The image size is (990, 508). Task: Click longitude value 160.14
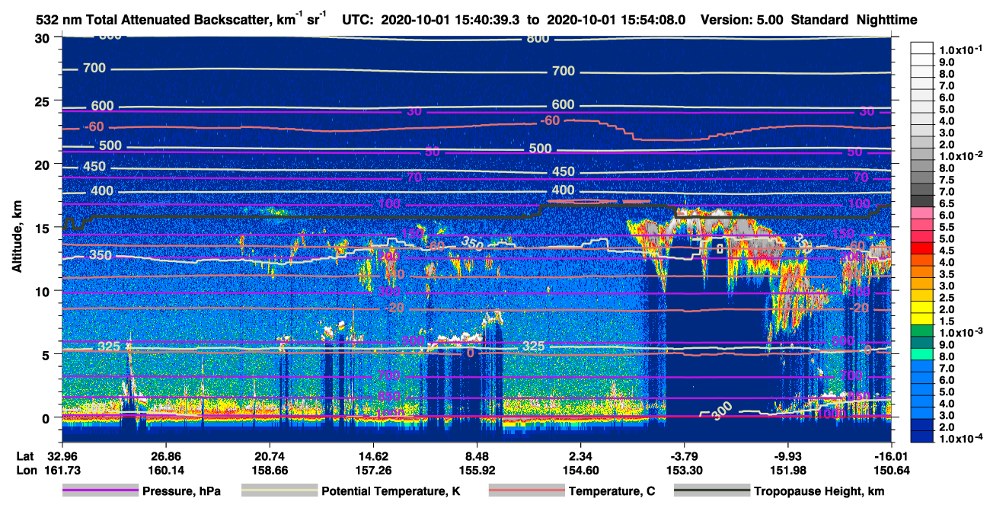pos(165,470)
